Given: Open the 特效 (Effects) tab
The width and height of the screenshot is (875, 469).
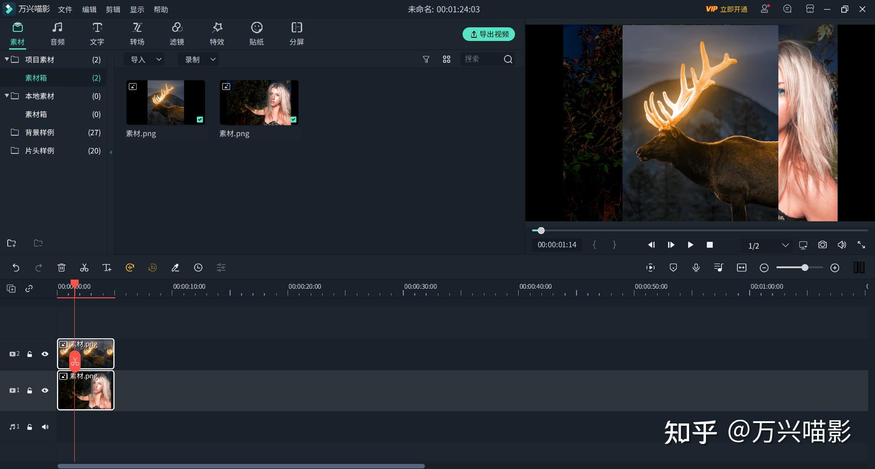Looking at the screenshot, I should 217,34.
